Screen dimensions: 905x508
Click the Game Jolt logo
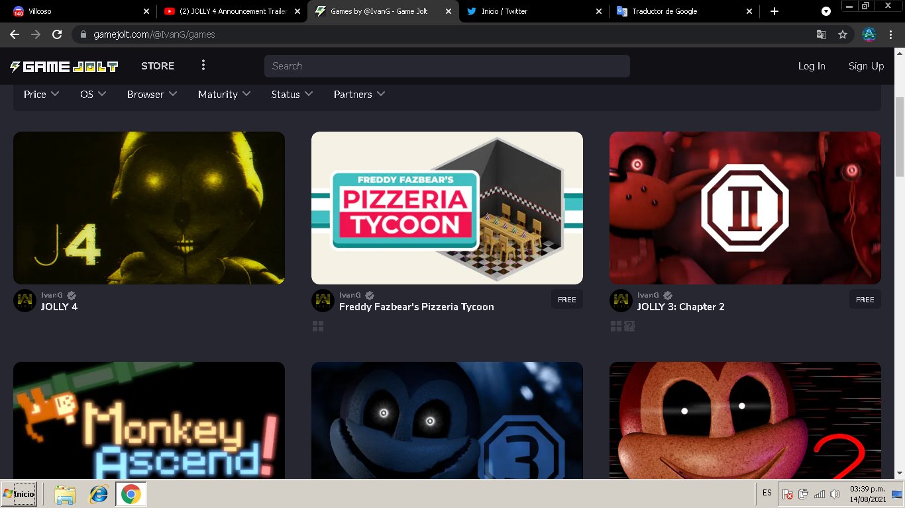tap(64, 66)
